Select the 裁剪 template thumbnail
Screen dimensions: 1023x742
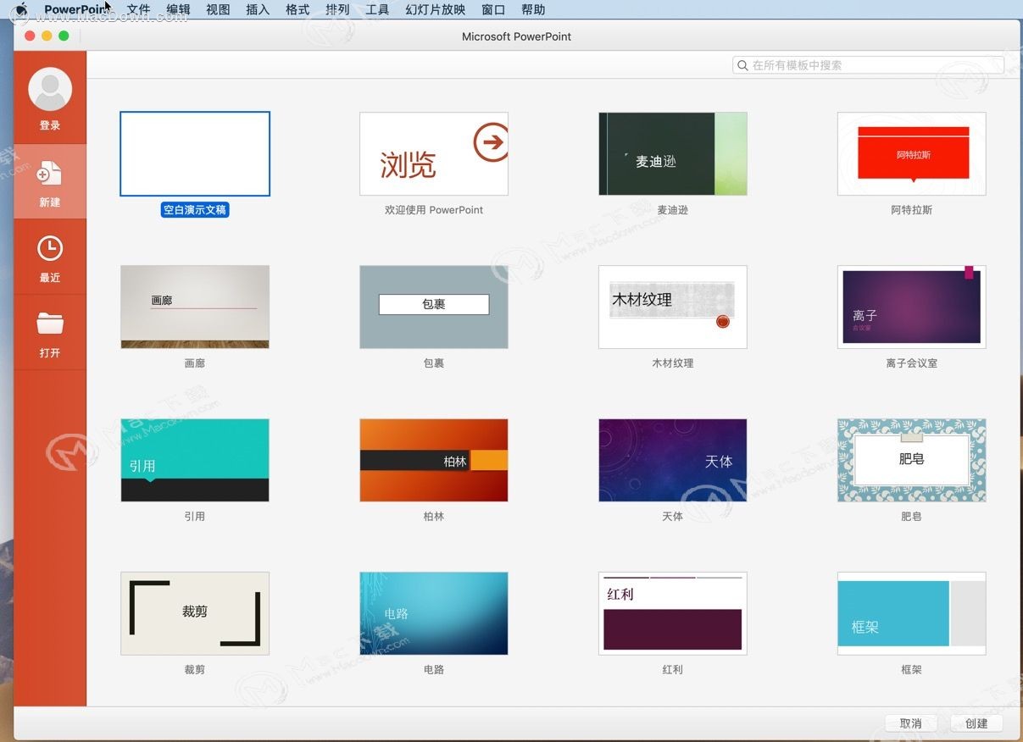click(x=195, y=613)
